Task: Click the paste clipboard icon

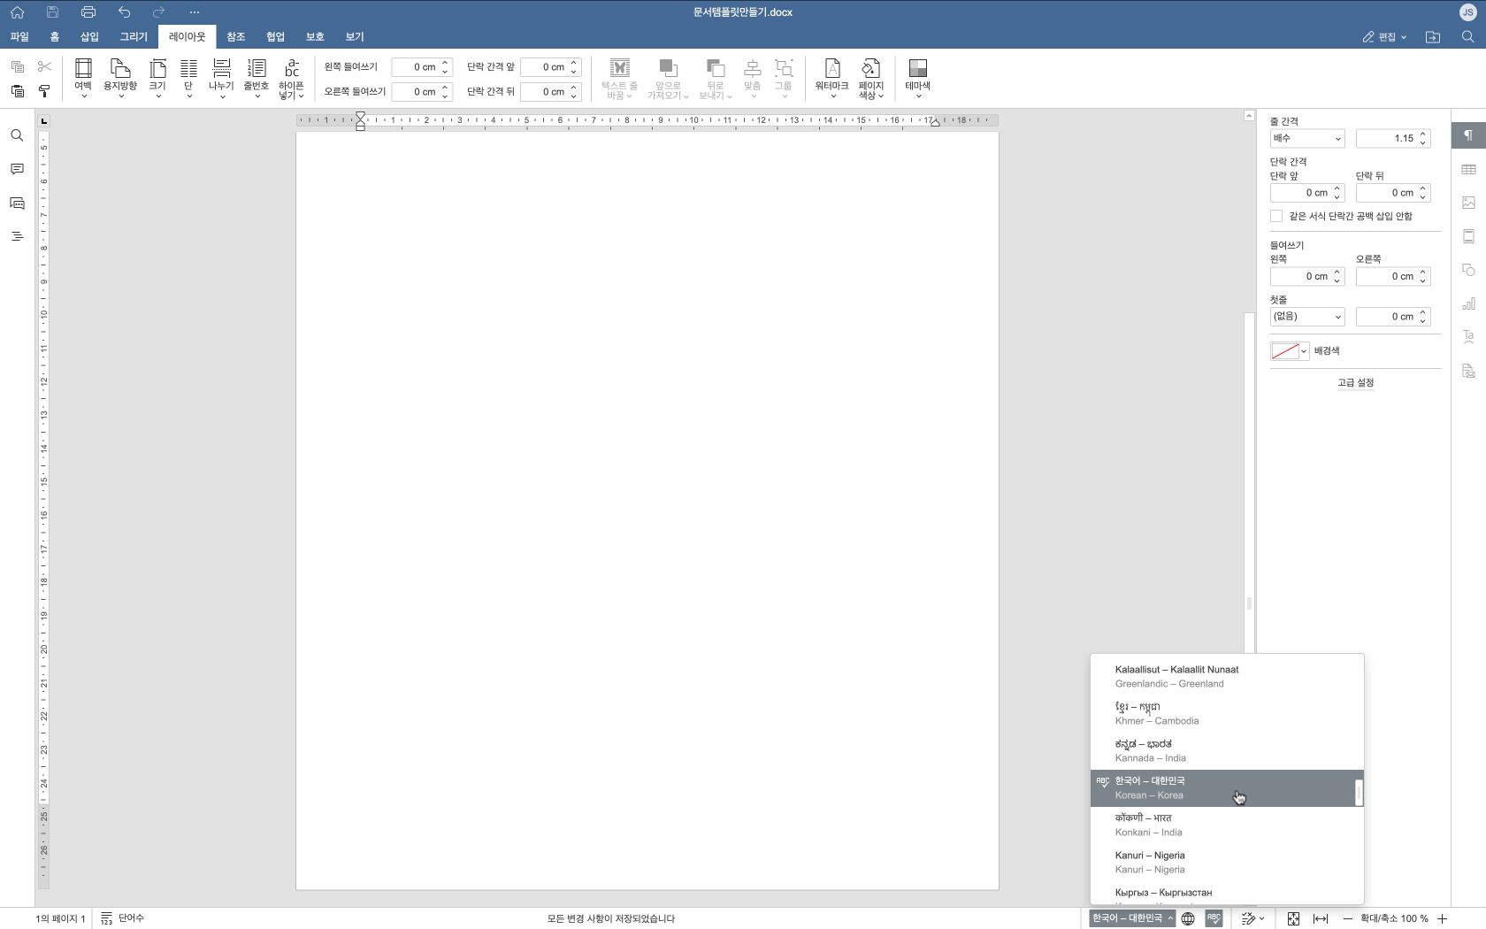Action: 17,91
